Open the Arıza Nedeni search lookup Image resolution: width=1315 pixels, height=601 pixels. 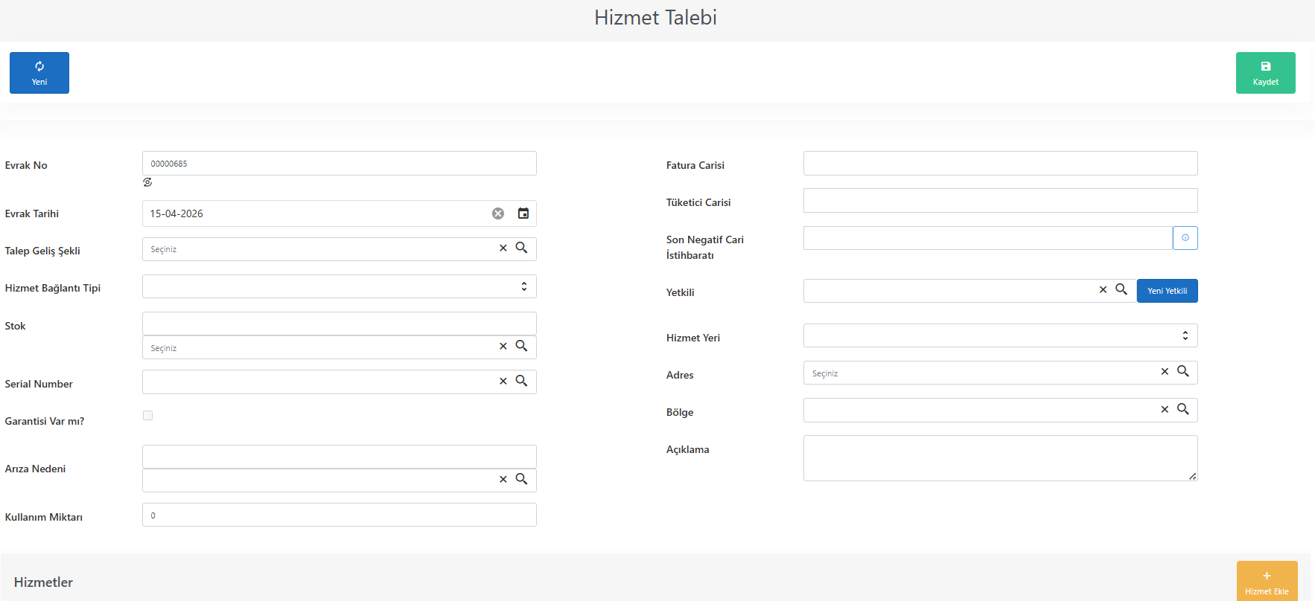(x=521, y=479)
